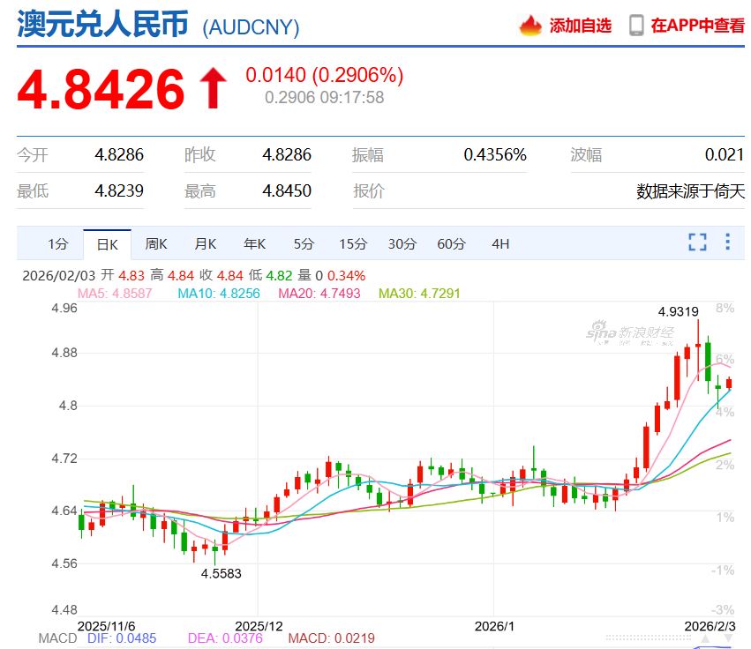Click the 4.48 price axis label
The width and height of the screenshot is (751, 649).
click(64, 609)
